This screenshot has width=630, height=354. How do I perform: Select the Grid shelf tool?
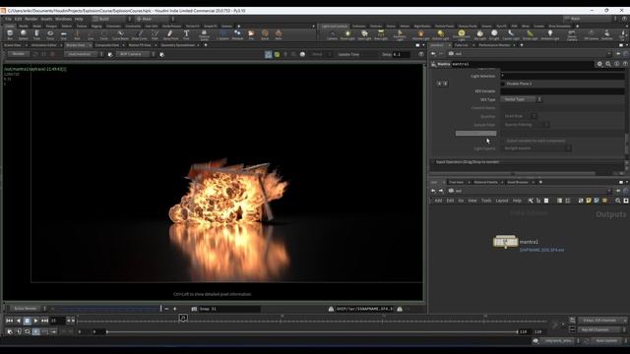(63, 35)
